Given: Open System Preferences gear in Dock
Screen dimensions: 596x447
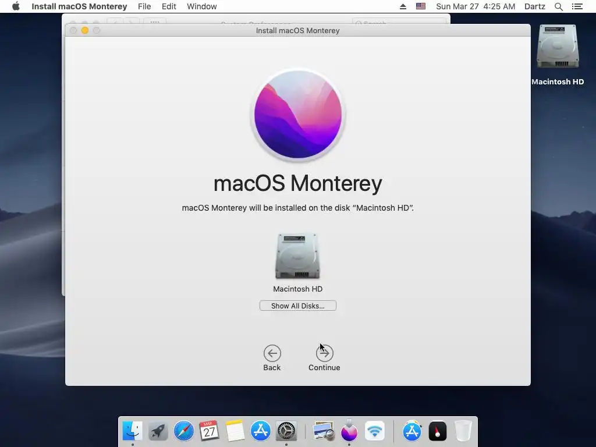Looking at the screenshot, I should (x=286, y=431).
